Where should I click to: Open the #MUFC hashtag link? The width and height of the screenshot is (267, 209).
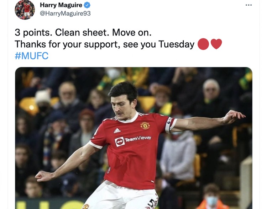point(31,56)
